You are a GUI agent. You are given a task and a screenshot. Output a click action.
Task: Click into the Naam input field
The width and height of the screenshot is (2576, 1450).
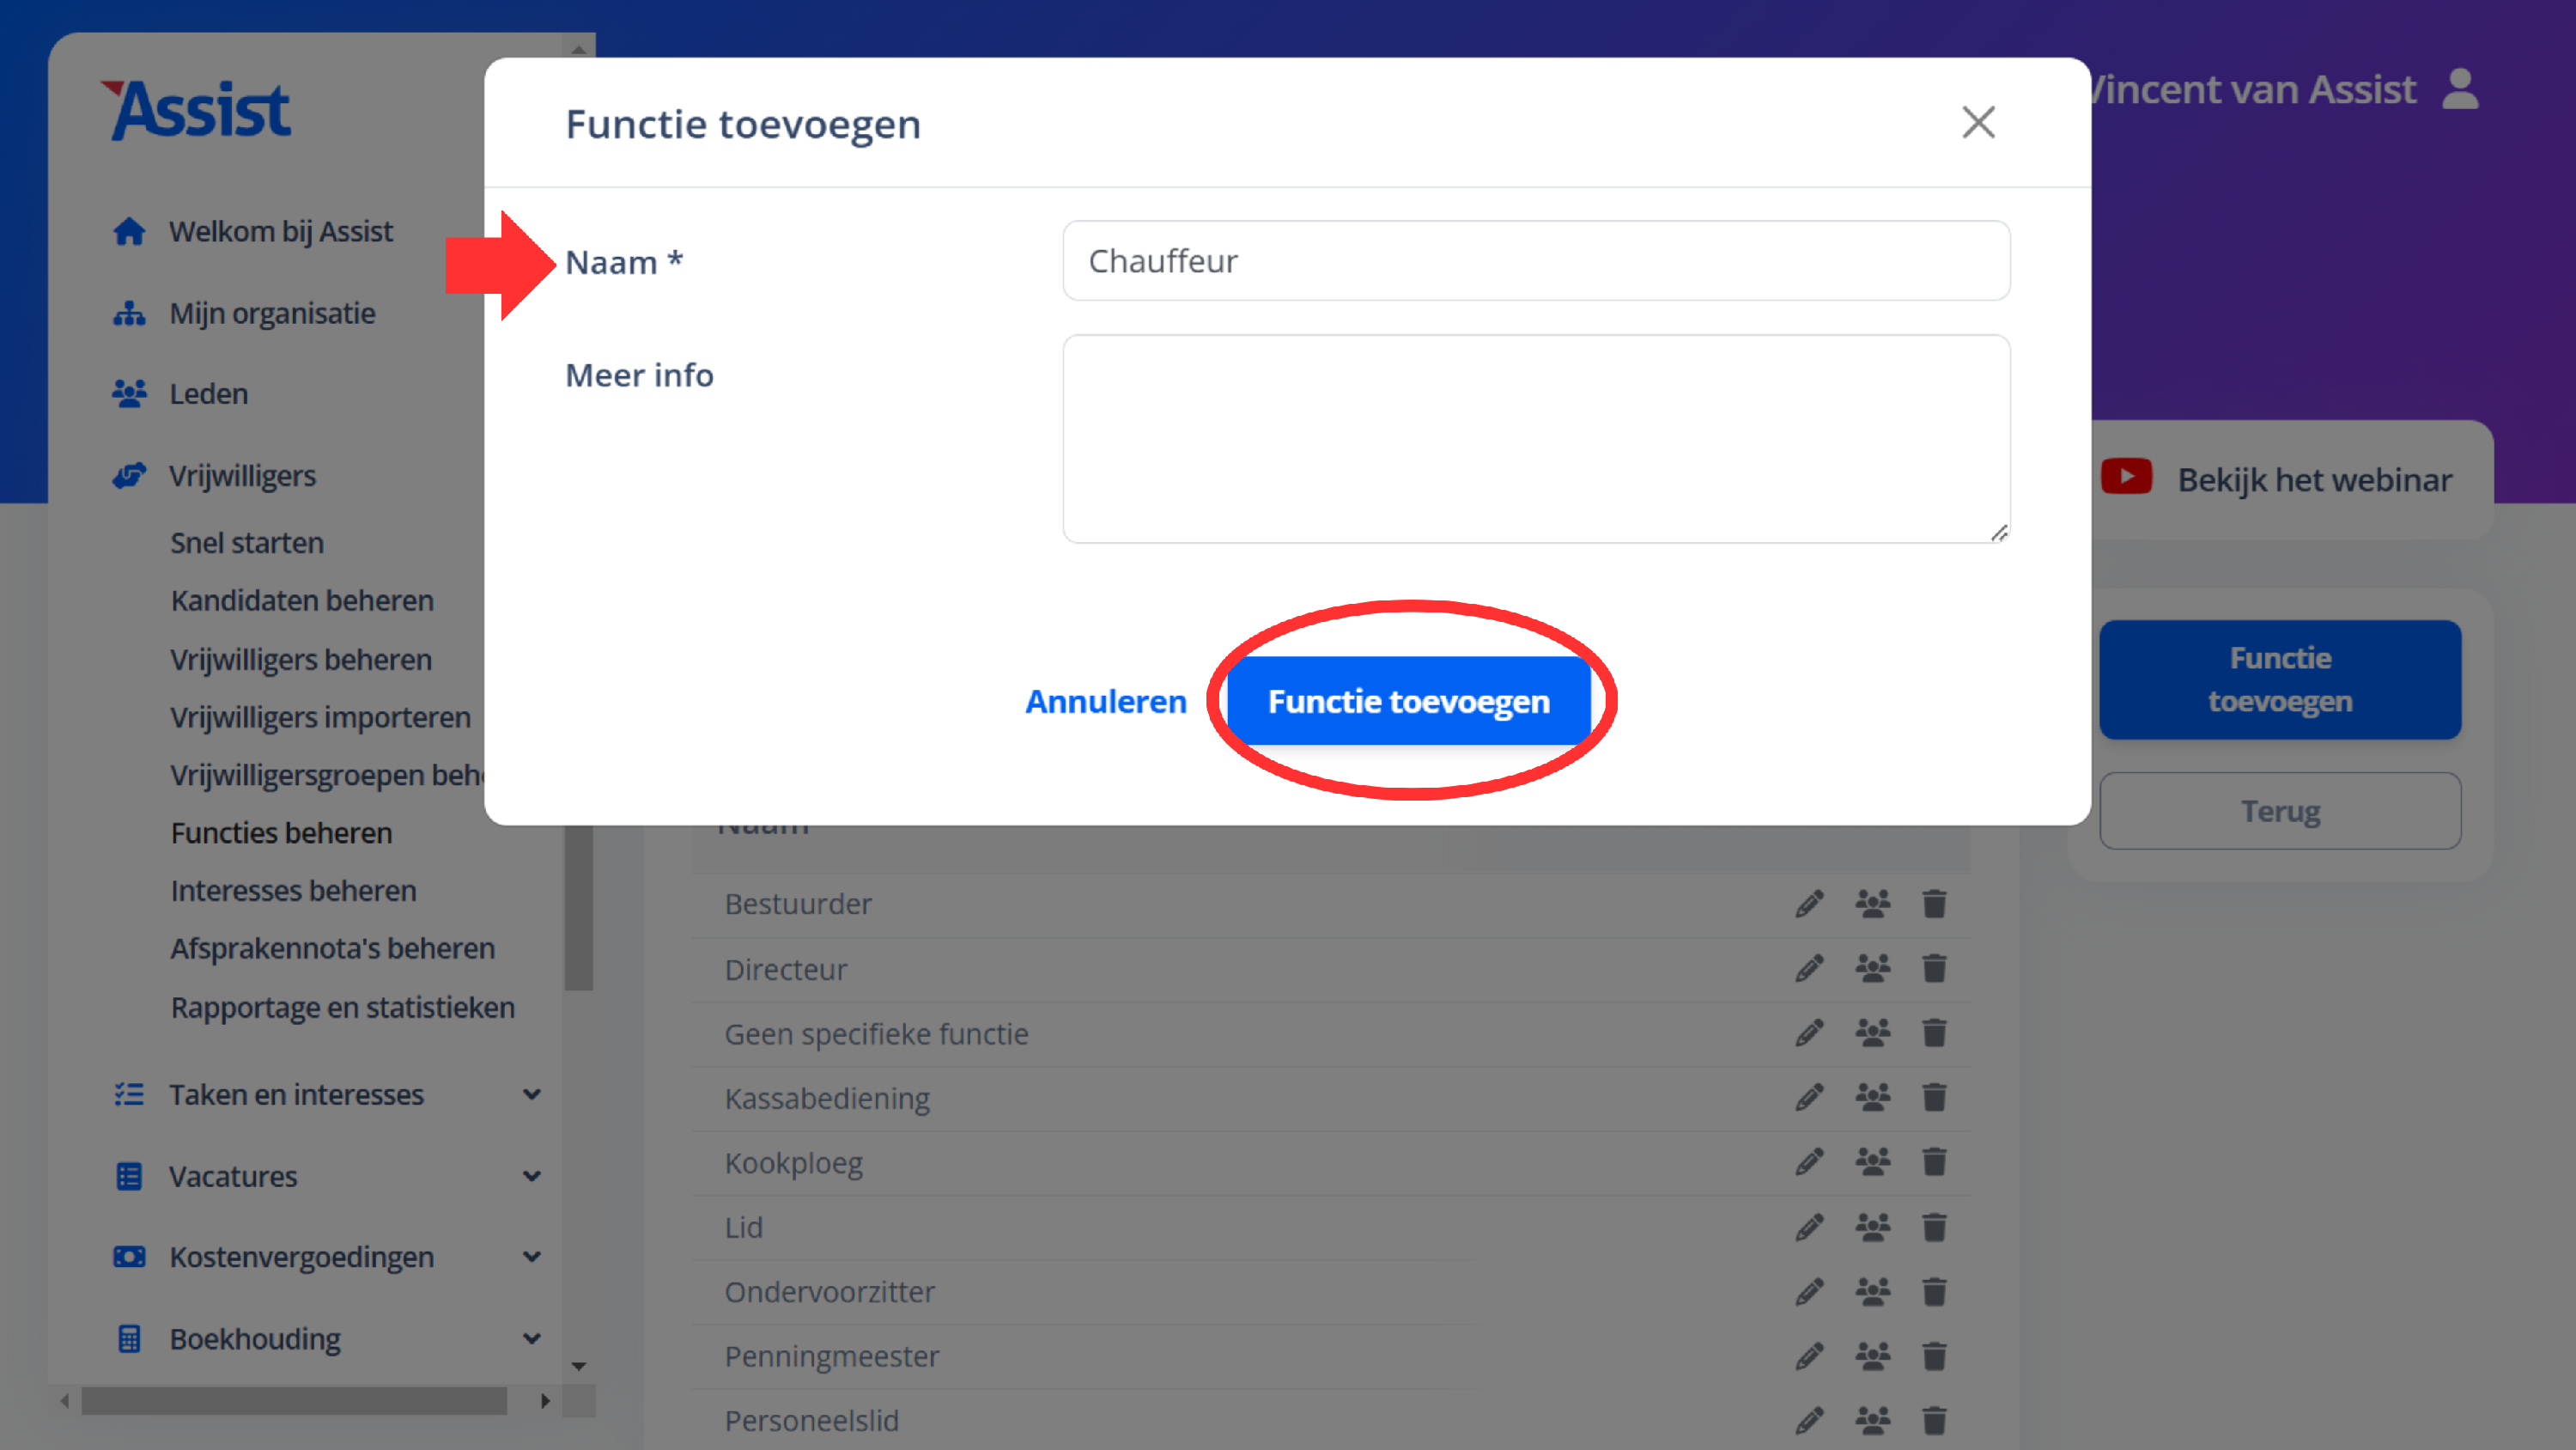tap(1535, 260)
